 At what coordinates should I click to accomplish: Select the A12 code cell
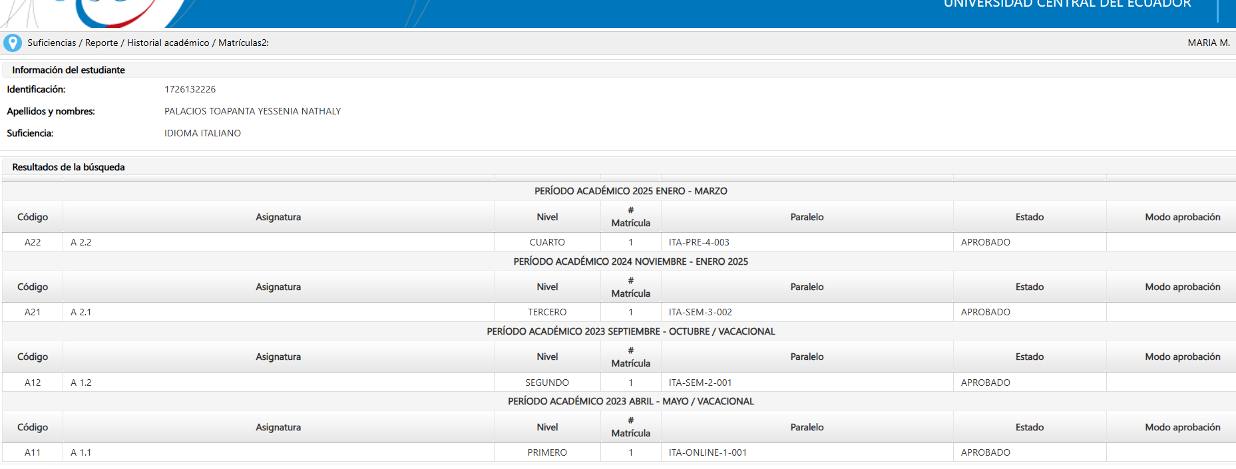click(x=33, y=383)
